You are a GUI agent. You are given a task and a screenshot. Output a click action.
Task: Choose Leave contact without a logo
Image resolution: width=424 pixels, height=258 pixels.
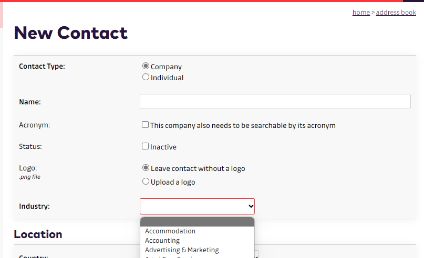coord(146,168)
